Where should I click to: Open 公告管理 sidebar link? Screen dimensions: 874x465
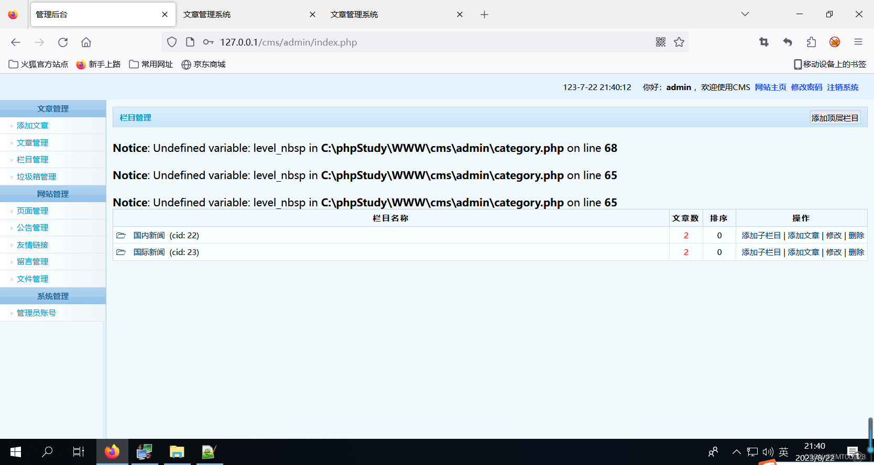pos(32,228)
